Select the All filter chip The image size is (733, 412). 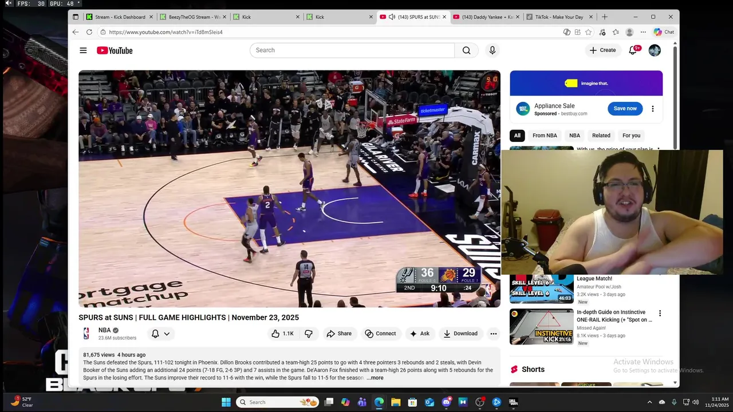517,136
